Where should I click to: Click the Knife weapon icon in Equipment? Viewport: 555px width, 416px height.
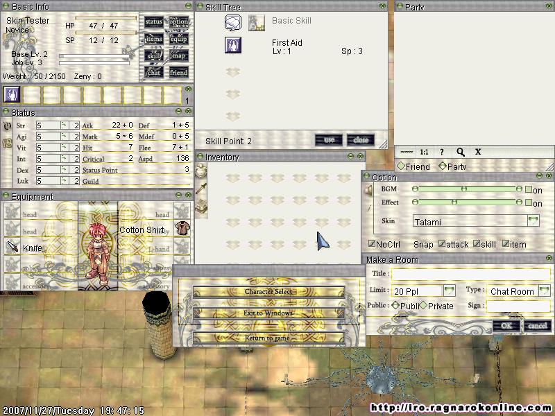point(12,247)
